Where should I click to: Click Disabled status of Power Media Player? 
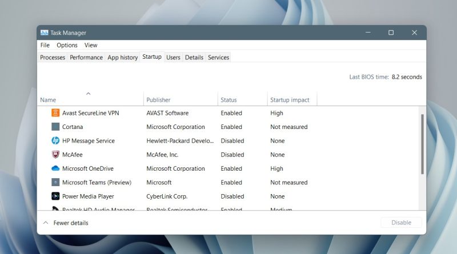click(232, 196)
